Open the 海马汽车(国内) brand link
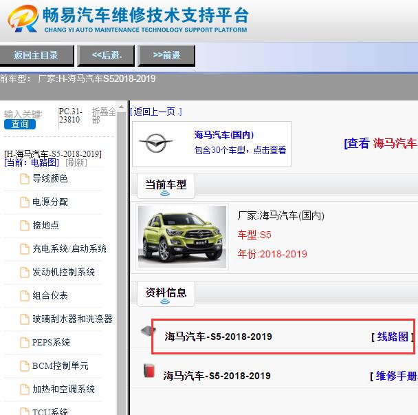This screenshot has height=415, width=418. point(224,135)
